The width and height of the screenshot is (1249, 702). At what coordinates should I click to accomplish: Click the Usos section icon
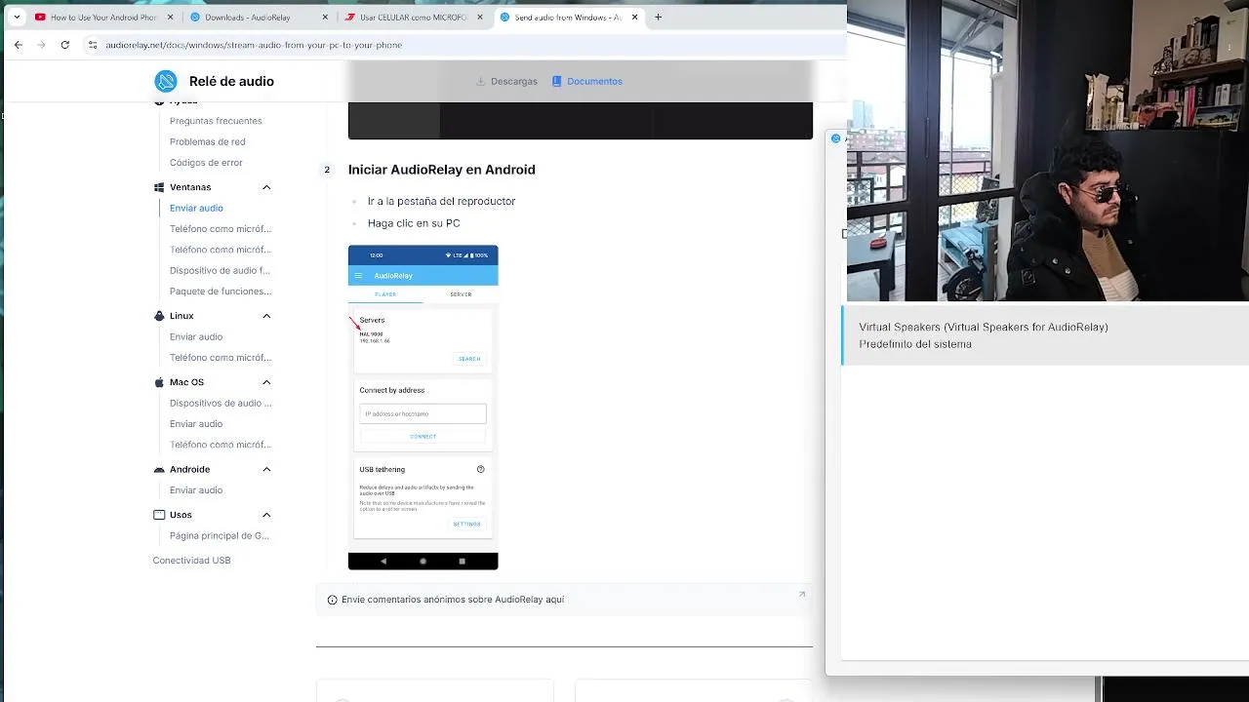tap(159, 515)
